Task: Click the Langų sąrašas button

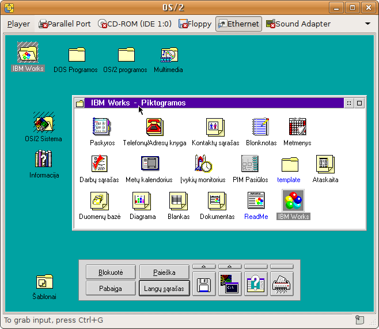Action: click(164, 289)
